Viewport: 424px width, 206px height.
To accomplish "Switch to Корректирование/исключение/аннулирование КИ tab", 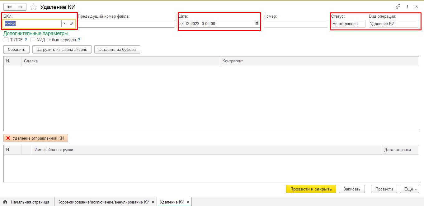I will pyautogui.click(x=106, y=202).
